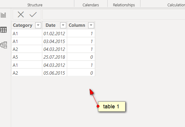The height and width of the screenshot is (127, 185).
Task: Commit formula with checkmark icon
Action: [33, 14]
